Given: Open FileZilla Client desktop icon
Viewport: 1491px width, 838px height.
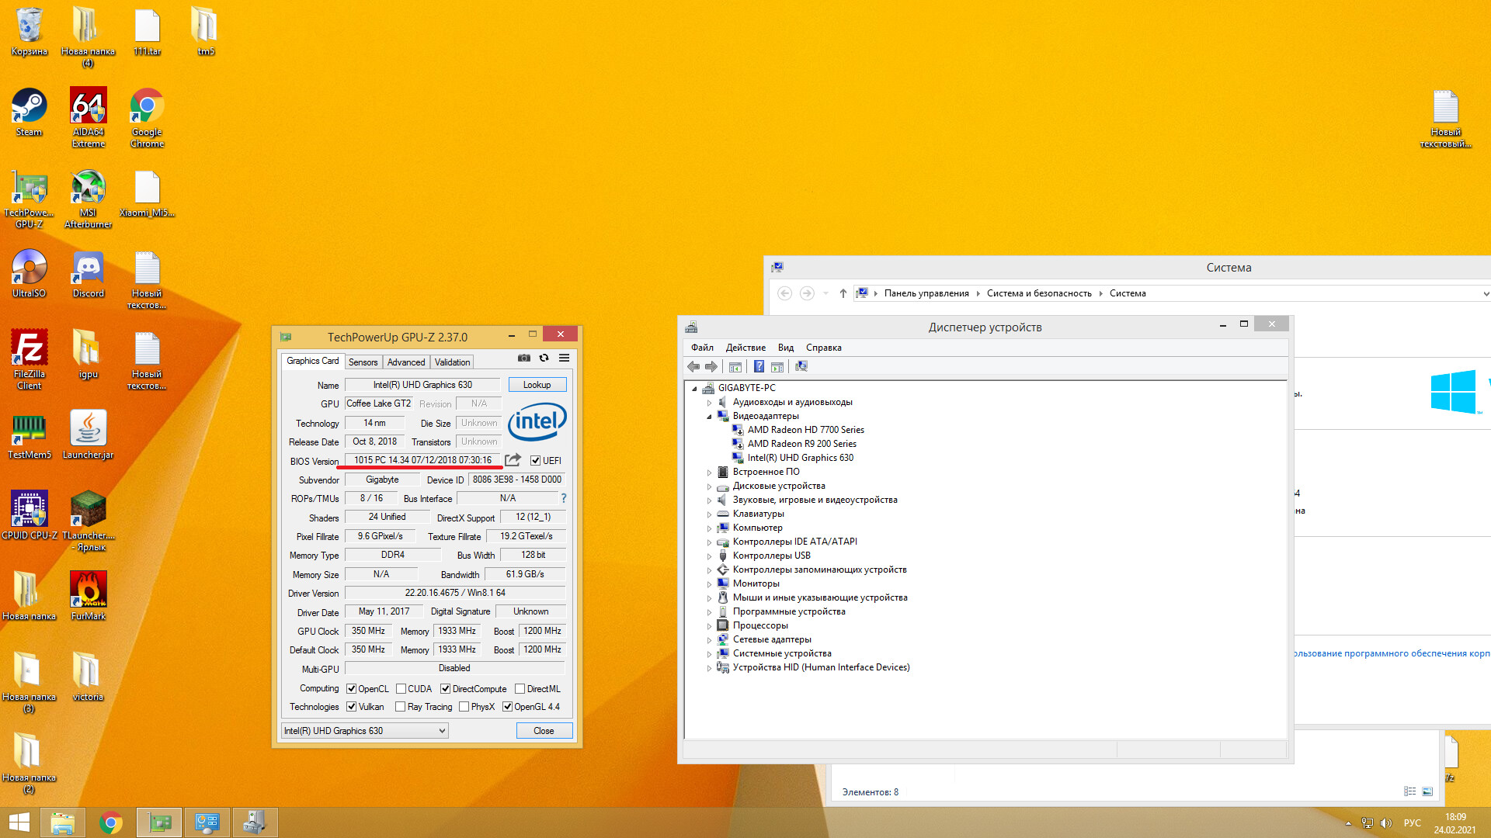Looking at the screenshot, I should coord(29,359).
